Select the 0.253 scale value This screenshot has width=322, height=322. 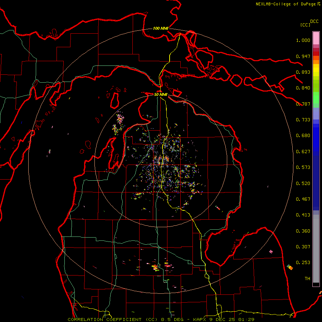[303, 263]
